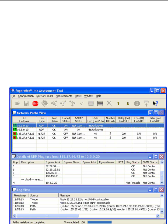Viewport: 168px width, 224px height.
Task: Click the network discovery magnifier icon
Action: [54, 103]
